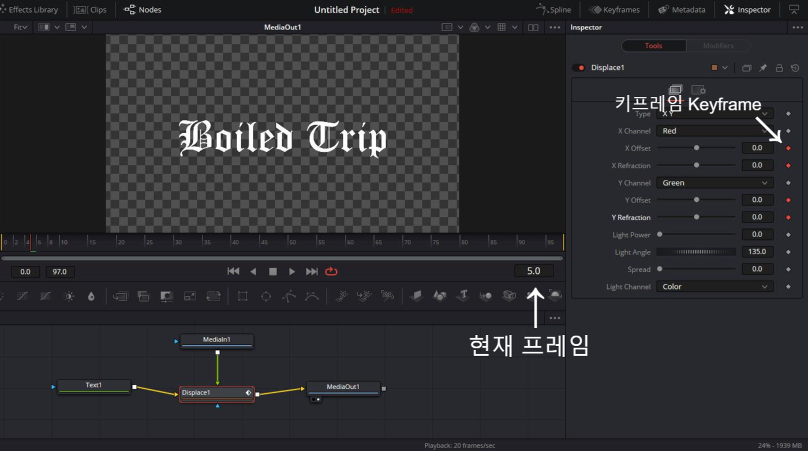Add a Text 3D node from toolbar
Image resolution: width=808 pixels, height=451 pixels.
click(x=463, y=296)
